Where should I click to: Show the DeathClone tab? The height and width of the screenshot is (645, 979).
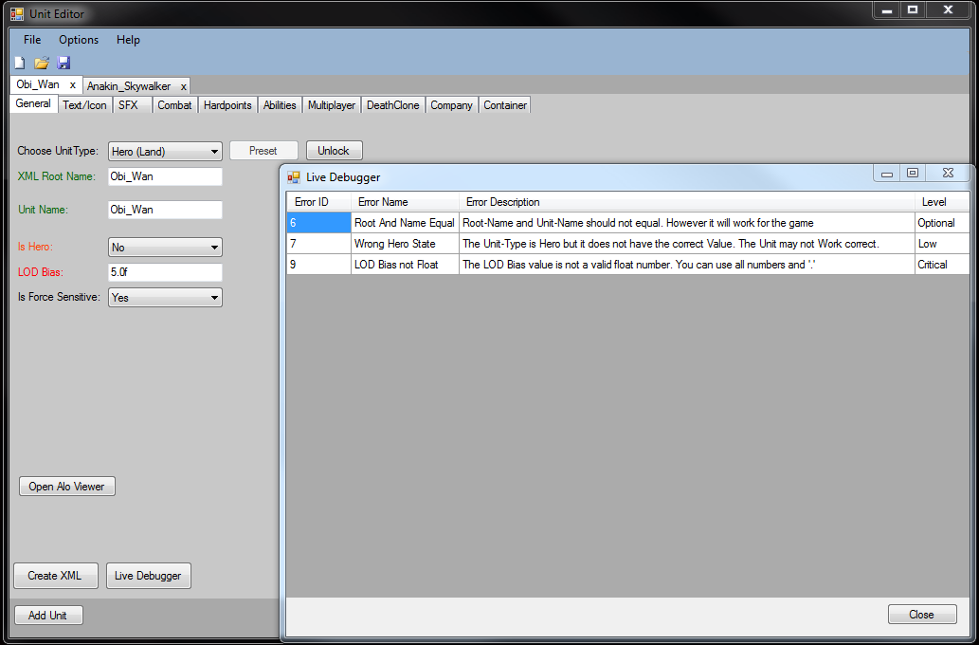392,105
